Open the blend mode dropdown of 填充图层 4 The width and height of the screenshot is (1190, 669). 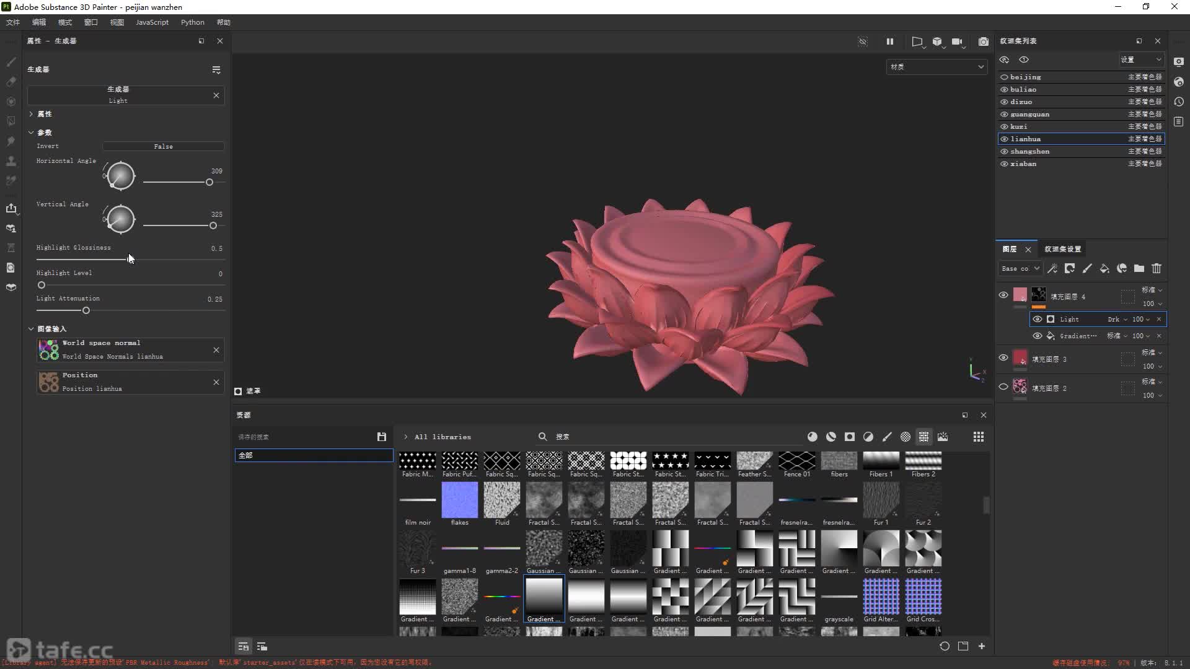tap(1152, 290)
